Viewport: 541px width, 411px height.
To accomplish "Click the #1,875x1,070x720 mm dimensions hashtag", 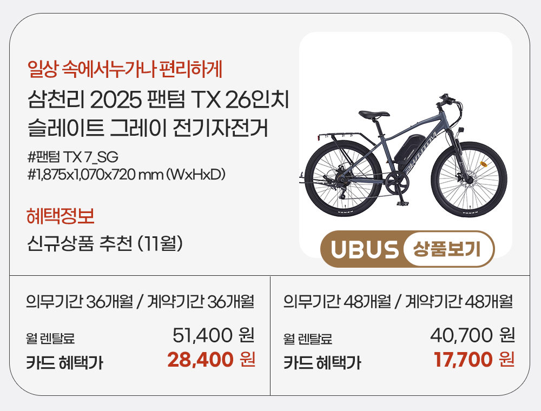I will tap(126, 174).
